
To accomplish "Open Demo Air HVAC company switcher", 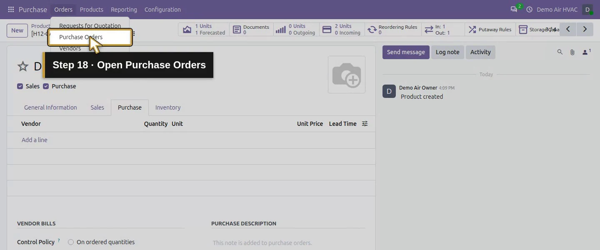I will 557,10.
